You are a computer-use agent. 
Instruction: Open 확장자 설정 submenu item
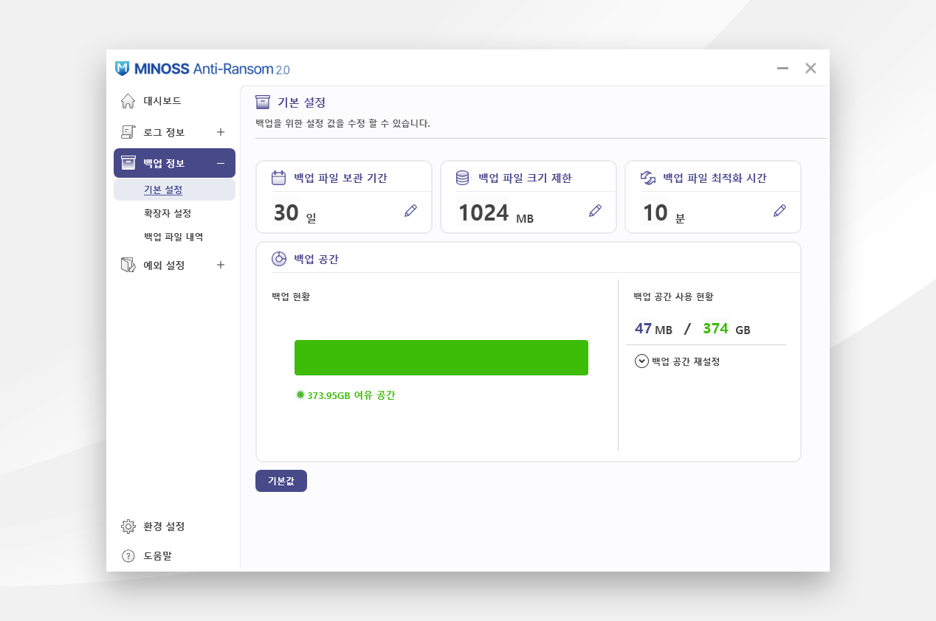click(x=168, y=213)
